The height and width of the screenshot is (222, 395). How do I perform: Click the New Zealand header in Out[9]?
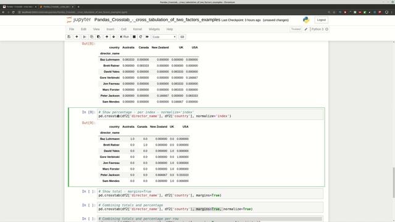[x=159, y=126]
